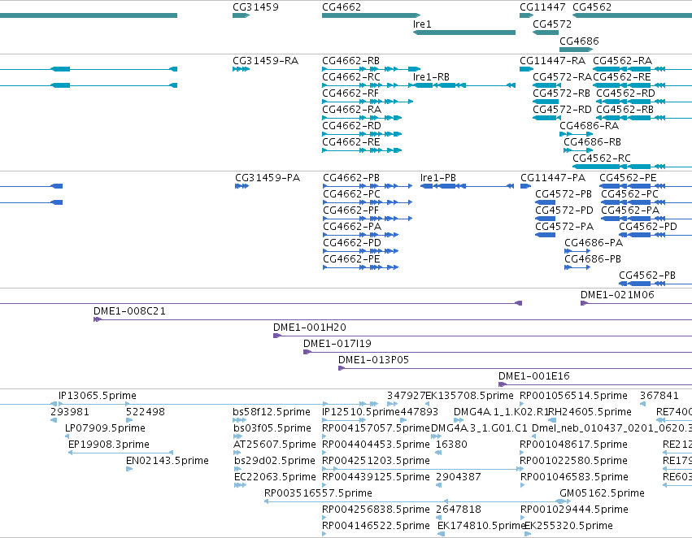Open EST EK255320.5prime
The width and height of the screenshot is (692, 538).
pyautogui.click(x=569, y=526)
